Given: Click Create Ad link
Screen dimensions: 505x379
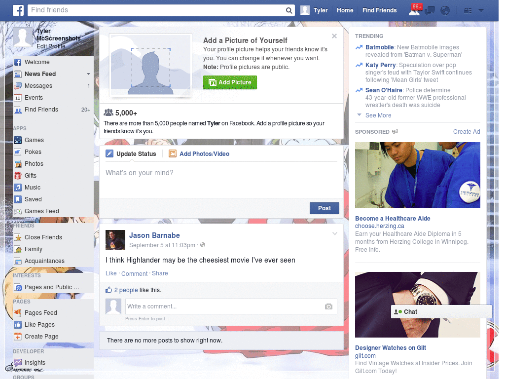Looking at the screenshot, I should pos(467,131).
